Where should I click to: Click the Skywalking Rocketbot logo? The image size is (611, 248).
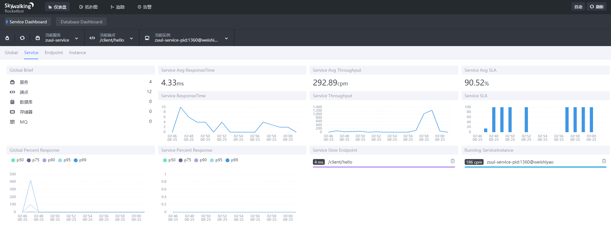(19, 8)
